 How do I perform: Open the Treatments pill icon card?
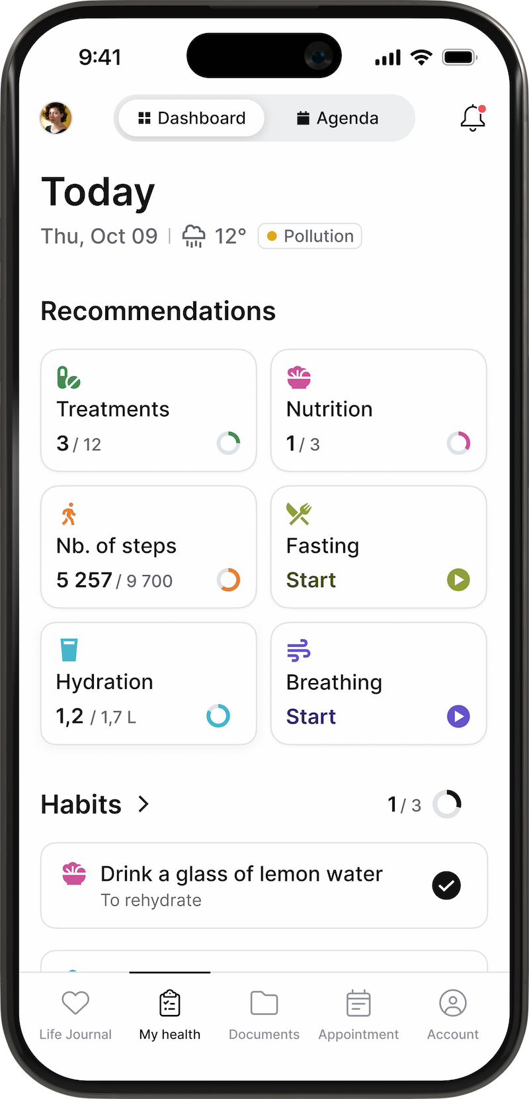click(x=69, y=378)
